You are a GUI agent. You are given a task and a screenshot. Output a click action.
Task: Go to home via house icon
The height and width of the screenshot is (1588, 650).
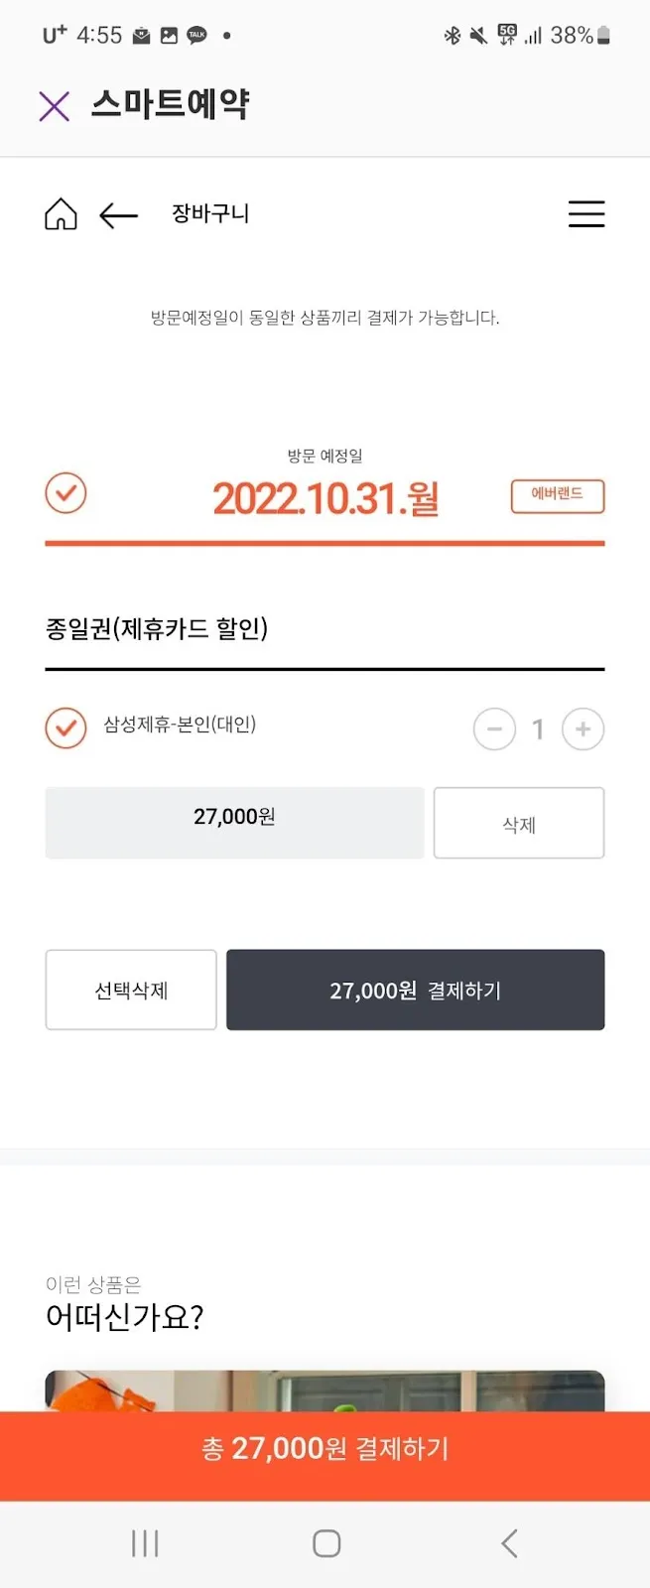click(61, 213)
